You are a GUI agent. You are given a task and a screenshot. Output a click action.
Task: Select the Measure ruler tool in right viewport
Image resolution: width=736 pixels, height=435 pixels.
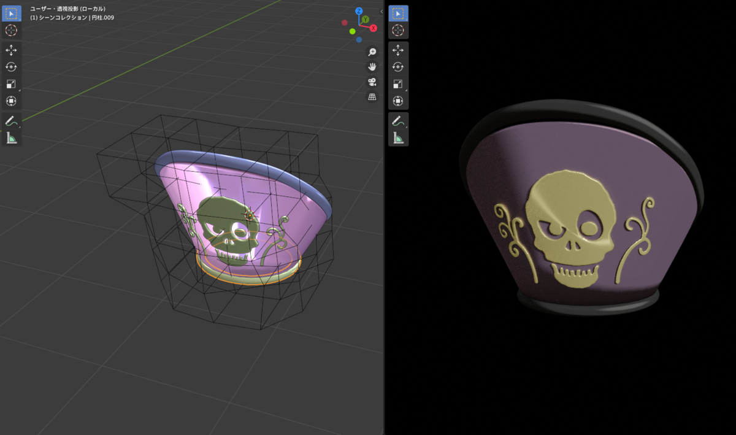pos(398,138)
